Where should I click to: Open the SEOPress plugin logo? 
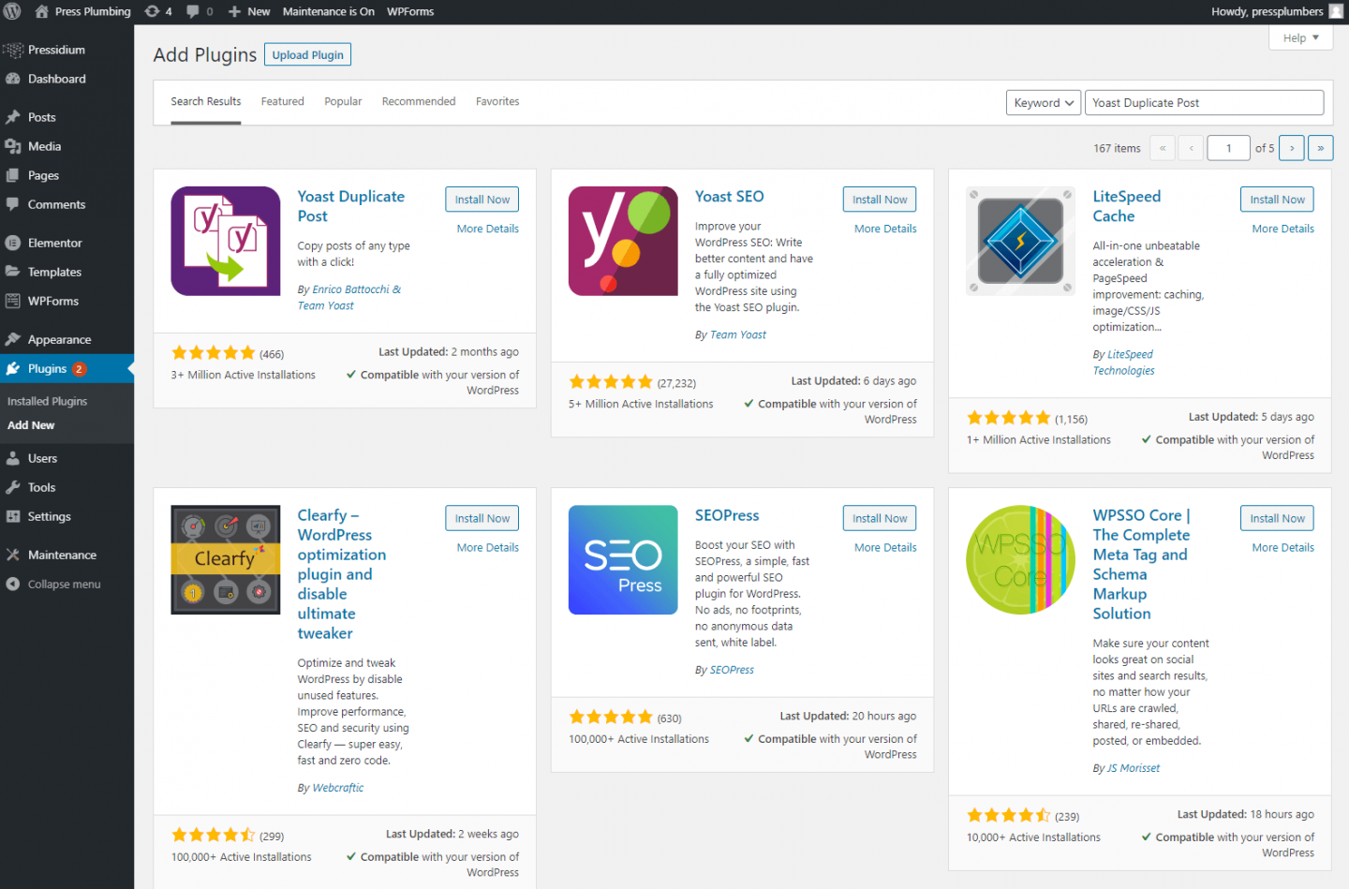(623, 560)
